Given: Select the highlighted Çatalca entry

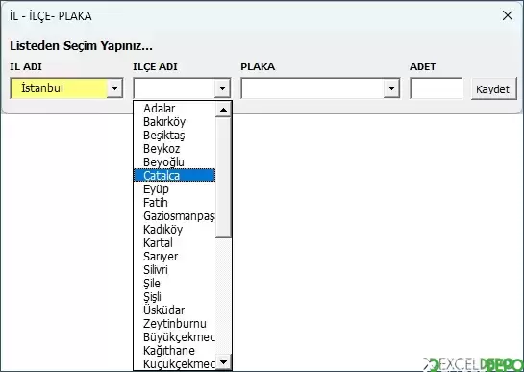Looking at the screenshot, I should (174, 176).
